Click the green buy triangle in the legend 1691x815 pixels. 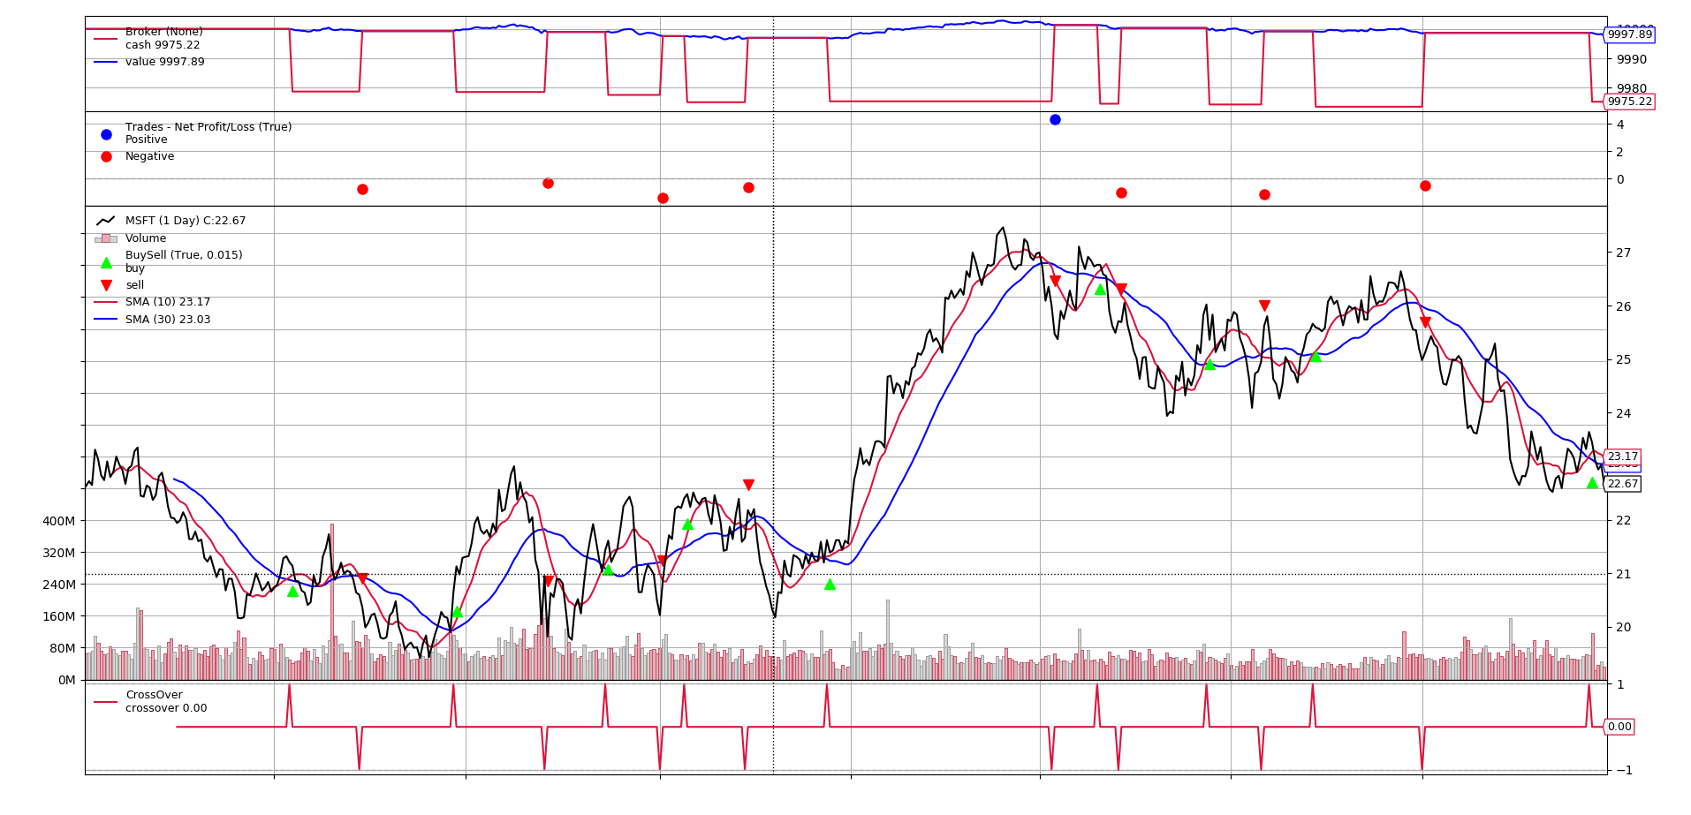pyautogui.click(x=106, y=262)
